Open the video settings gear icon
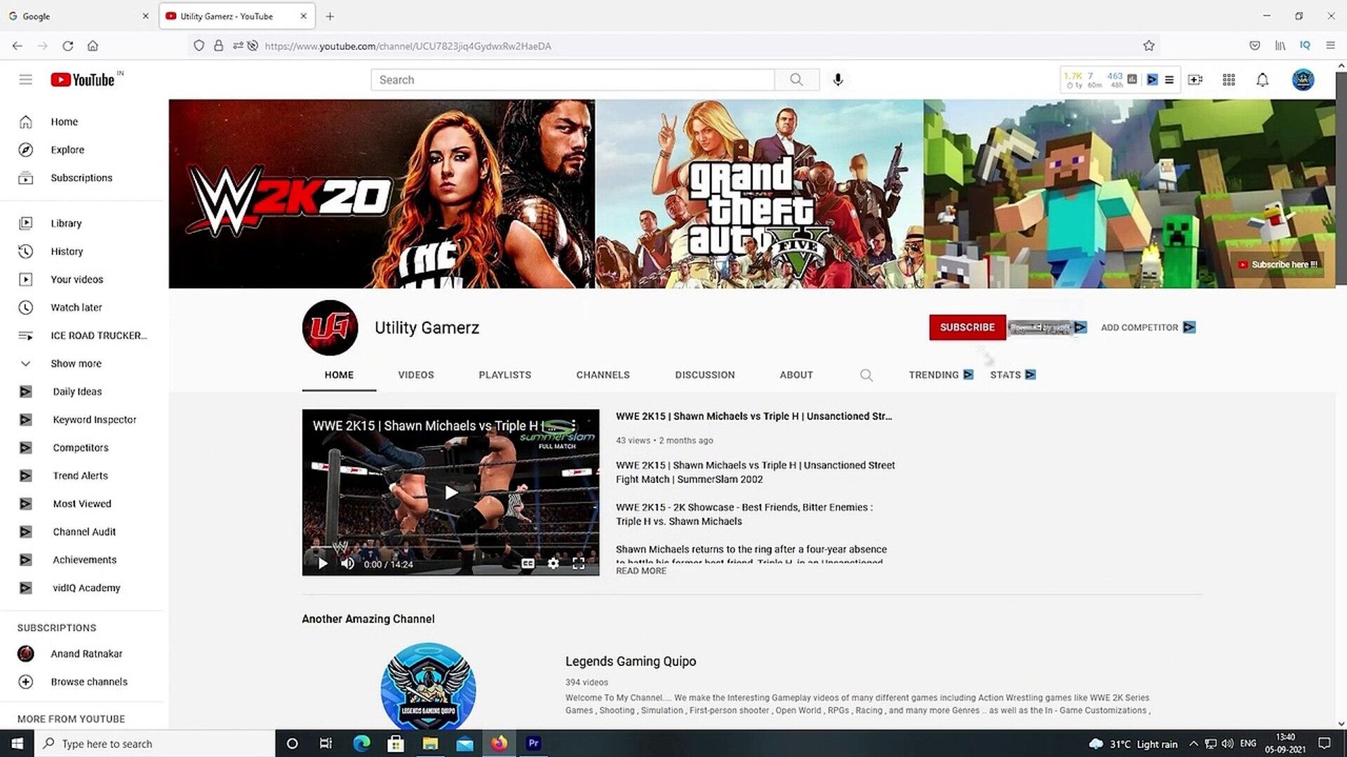The image size is (1347, 757). click(554, 564)
